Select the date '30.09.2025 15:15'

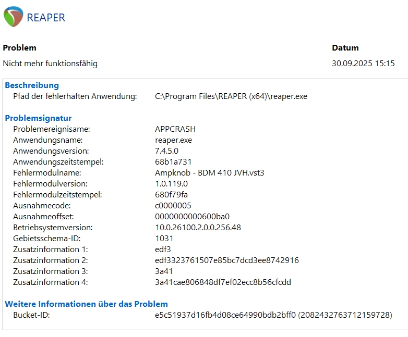363,64
